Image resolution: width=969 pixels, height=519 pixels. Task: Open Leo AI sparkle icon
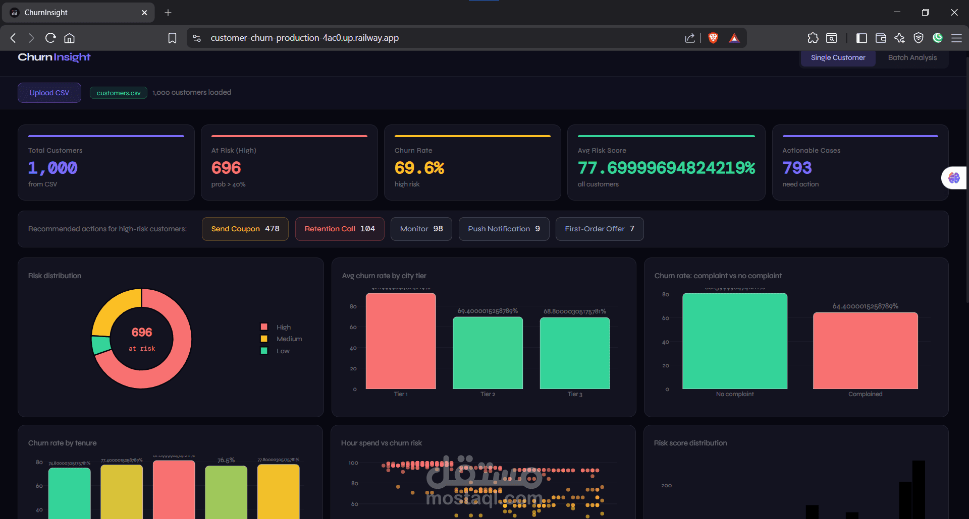click(899, 38)
